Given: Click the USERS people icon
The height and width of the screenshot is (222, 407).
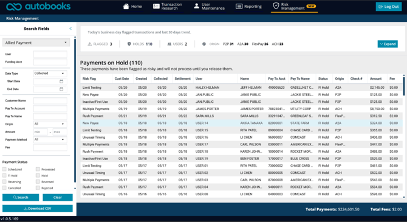Looking at the screenshot, I should 169,44.
